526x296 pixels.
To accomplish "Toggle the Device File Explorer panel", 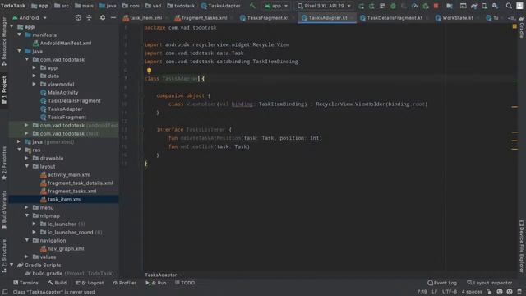I will [x=522, y=247].
